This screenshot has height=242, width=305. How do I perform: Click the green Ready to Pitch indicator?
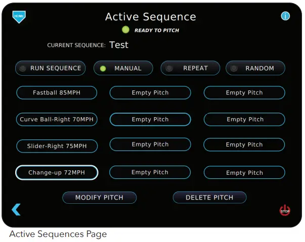tap(125, 30)
